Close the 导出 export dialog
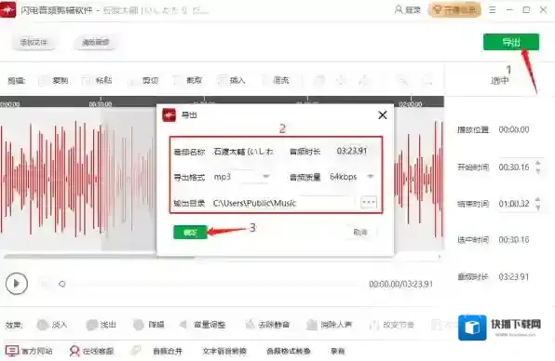 click(383, 115)
